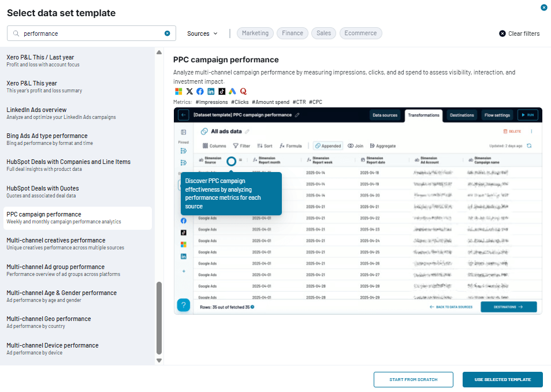Click the TikTok source icon
551x392 pixels.
click(x=222, y=91)
